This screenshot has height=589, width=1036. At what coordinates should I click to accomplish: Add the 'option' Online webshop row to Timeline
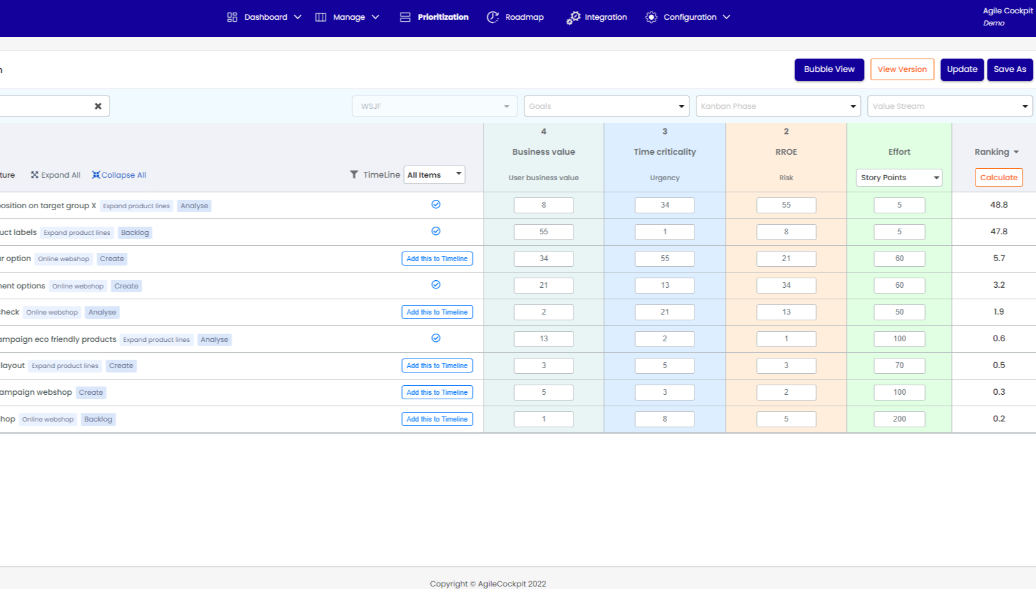[437, 259]
